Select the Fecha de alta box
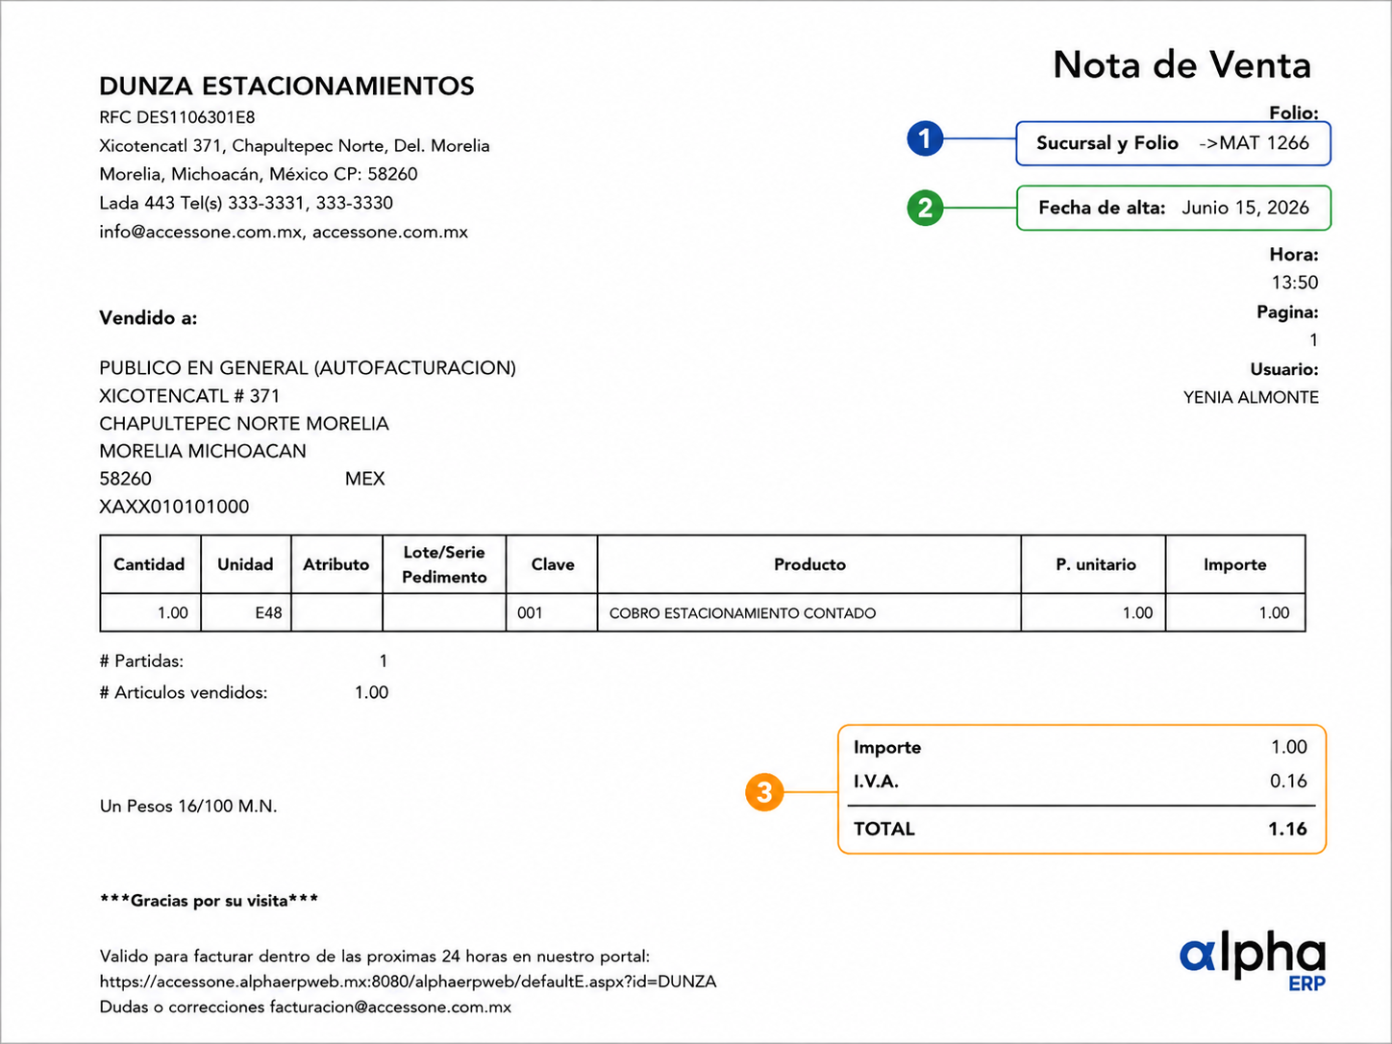 [1173, 208]
